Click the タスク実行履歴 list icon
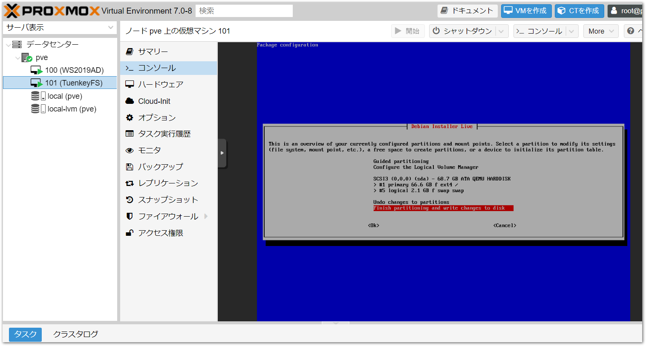The width and height of the screenshot is (646, 346). pos(130,134)
